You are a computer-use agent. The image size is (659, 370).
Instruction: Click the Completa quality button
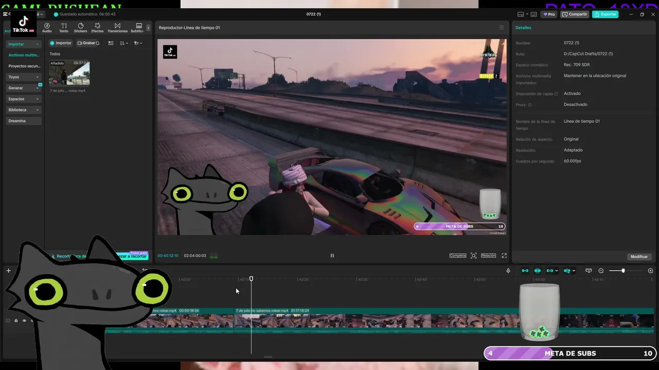(x=458, y=255)
